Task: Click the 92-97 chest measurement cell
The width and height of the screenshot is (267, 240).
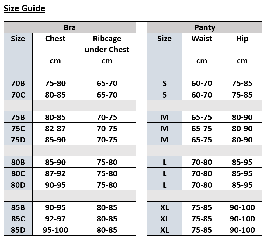Action: click(55, 219)
